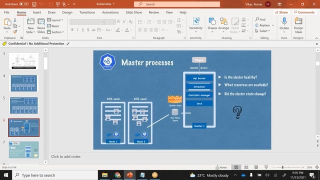Open the font name combo box
Viewport: 320px width, 180px height.
(x=87, y=21)
